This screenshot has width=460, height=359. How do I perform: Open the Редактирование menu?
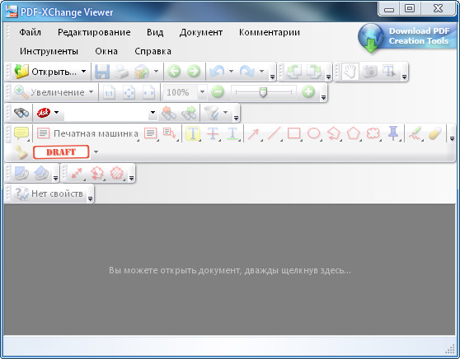(x=94, y=32)
